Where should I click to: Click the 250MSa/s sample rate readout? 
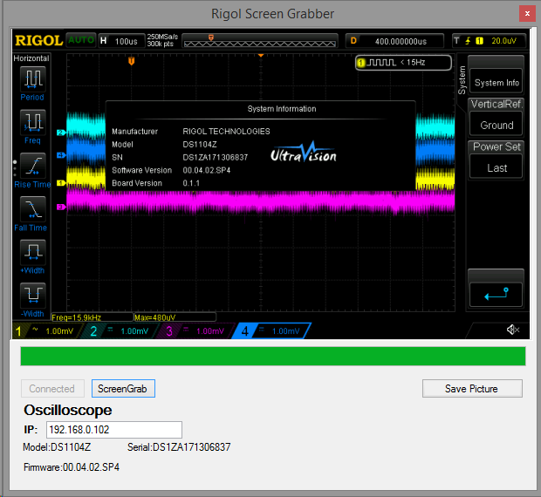click(x=162, y=37)
